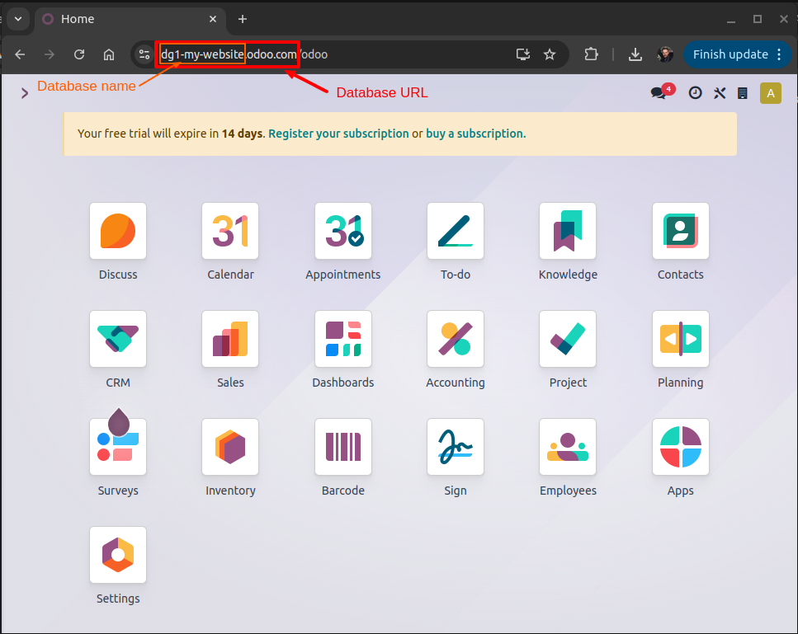798x634 pixels.
Task: Open Chrome menu three dots
Action: 779,54
